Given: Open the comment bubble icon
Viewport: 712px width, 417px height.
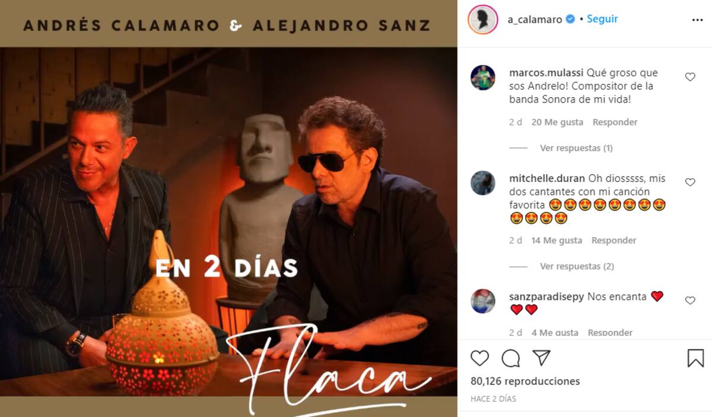Looking at the screenshot, I should coord(510,358).
